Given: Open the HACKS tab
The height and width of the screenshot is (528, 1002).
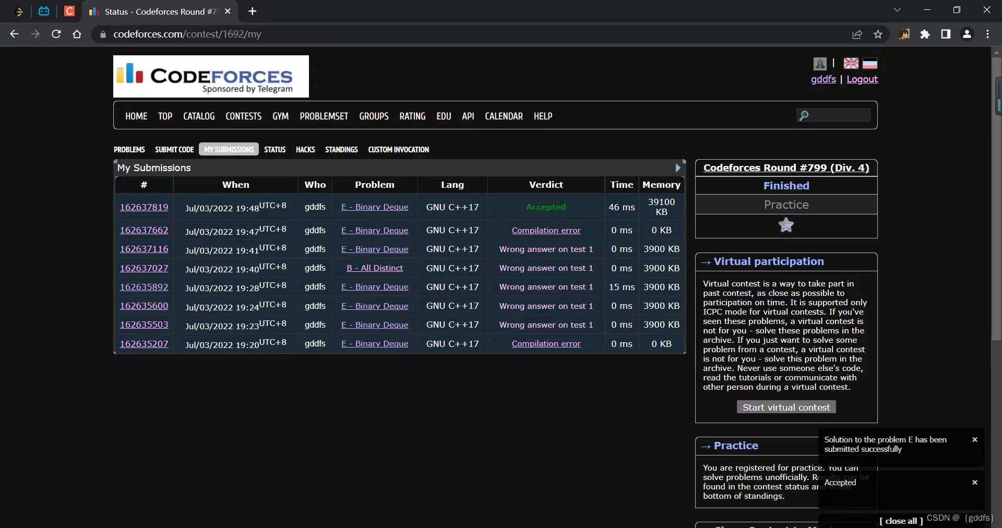Looking at the screenshot, I should [305, 150].
